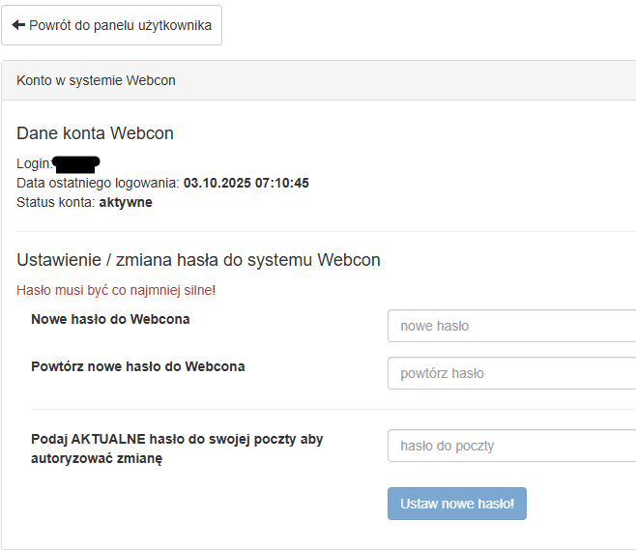Click the Ustawienie / zmiana hasła heading

click(198, 260)
